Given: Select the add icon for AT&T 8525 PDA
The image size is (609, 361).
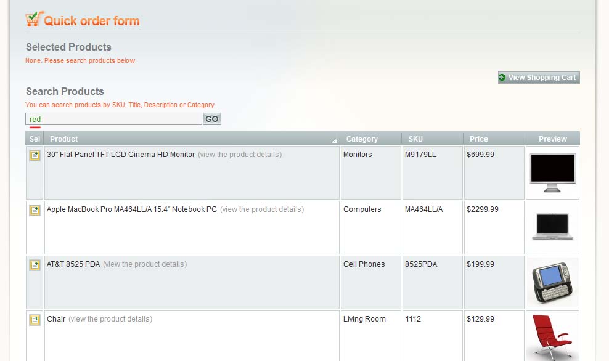Looking at the screenshot, I should click(35, 266).
